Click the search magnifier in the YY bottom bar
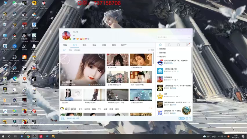The width and height of the screenshot is (247, 139). pyautogui.click(x=190, y=118)
